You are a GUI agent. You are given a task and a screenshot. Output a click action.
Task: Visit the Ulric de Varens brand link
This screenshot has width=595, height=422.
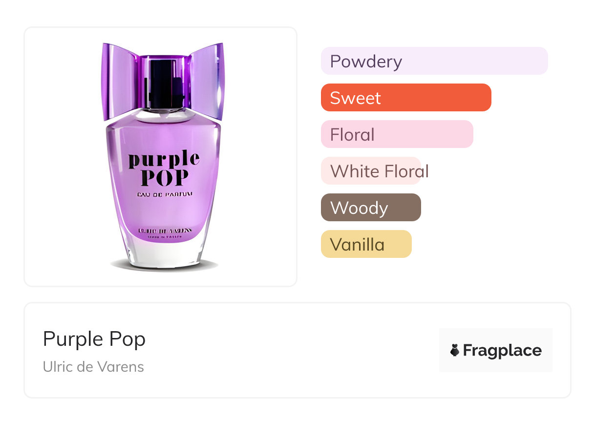[x=93, y=366]
